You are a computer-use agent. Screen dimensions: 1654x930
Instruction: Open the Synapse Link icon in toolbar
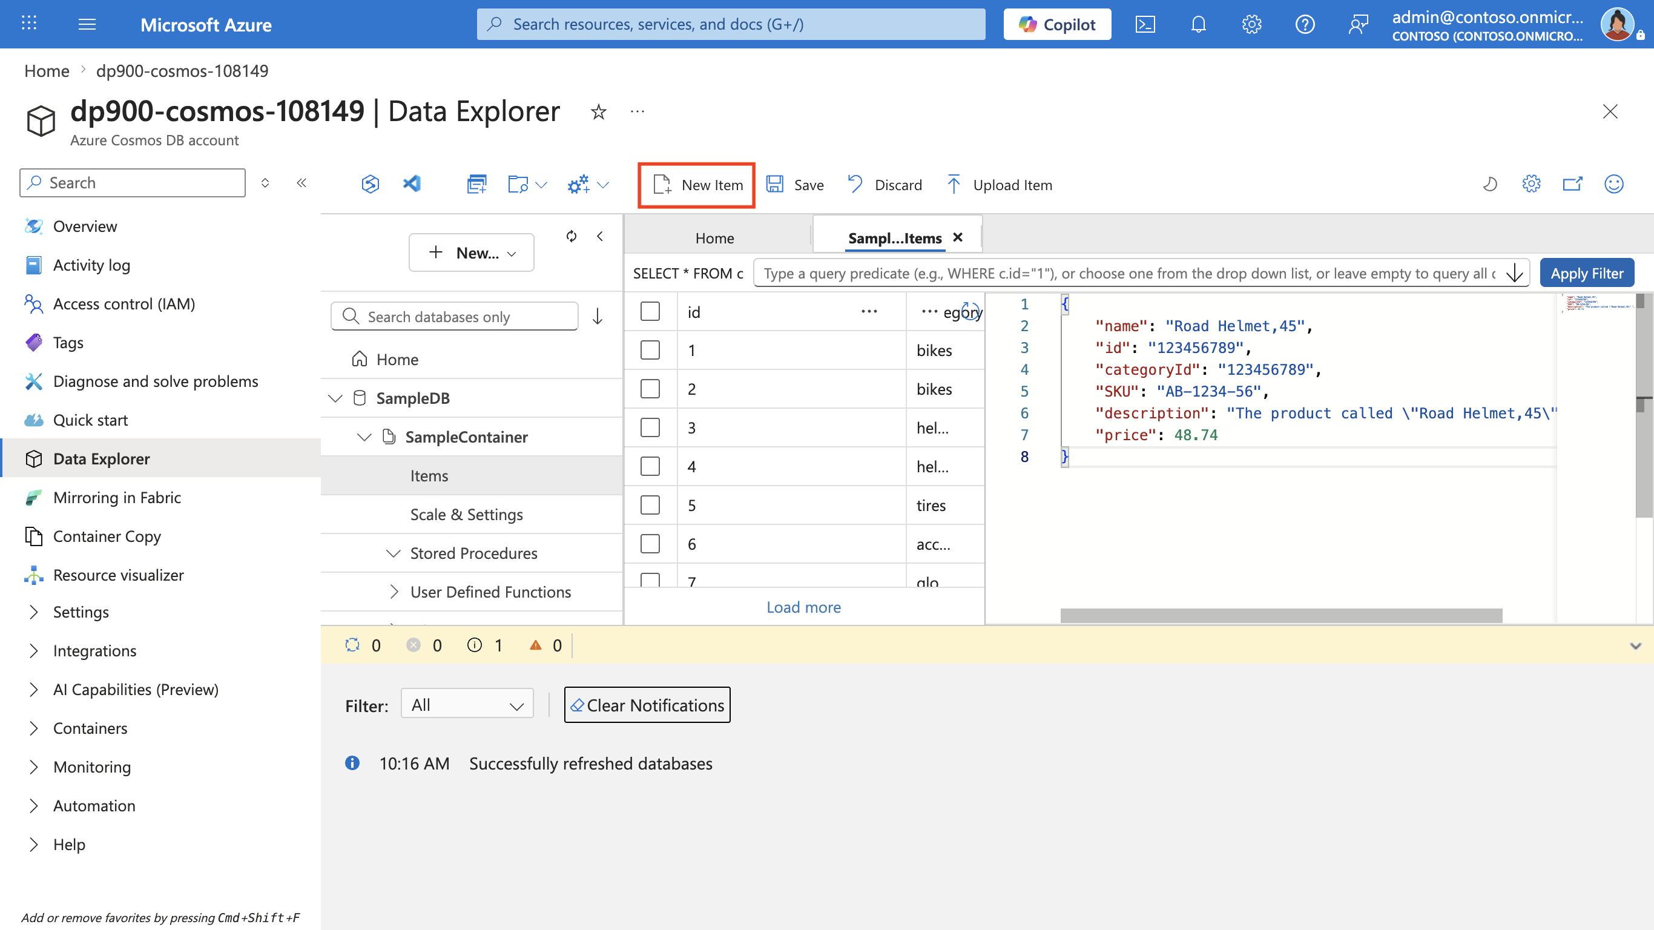371,184
